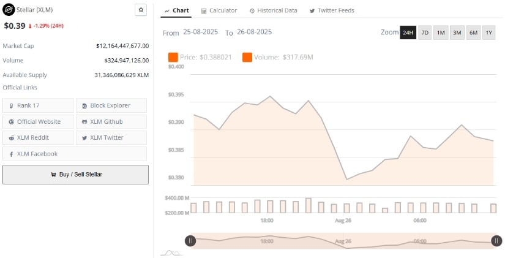
Task: Grab the left range navigator handle
Action: coord(190,241)
